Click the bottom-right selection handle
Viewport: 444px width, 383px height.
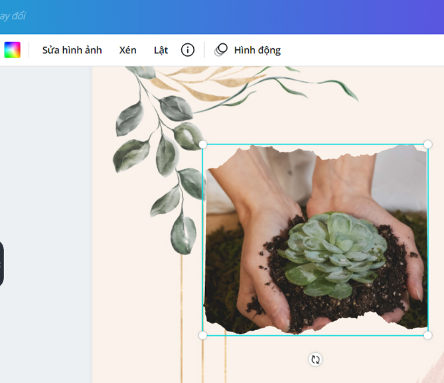coord(428,335)
